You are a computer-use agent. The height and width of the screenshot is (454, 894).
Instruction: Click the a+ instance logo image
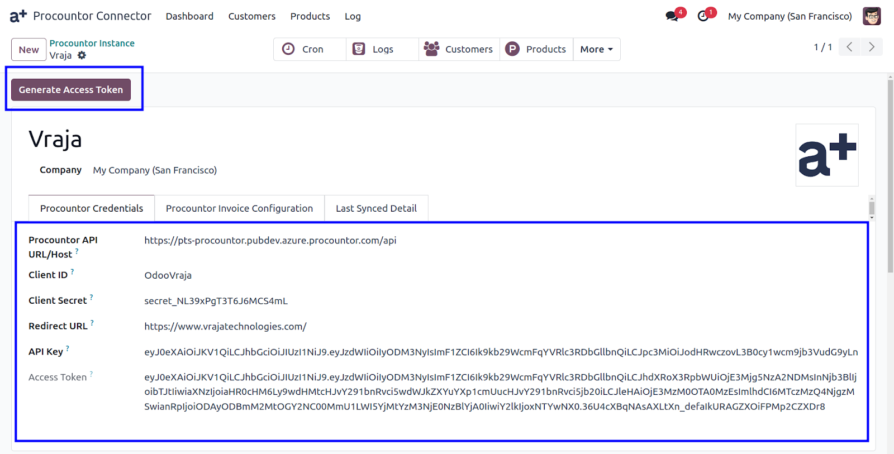[827, 155]
